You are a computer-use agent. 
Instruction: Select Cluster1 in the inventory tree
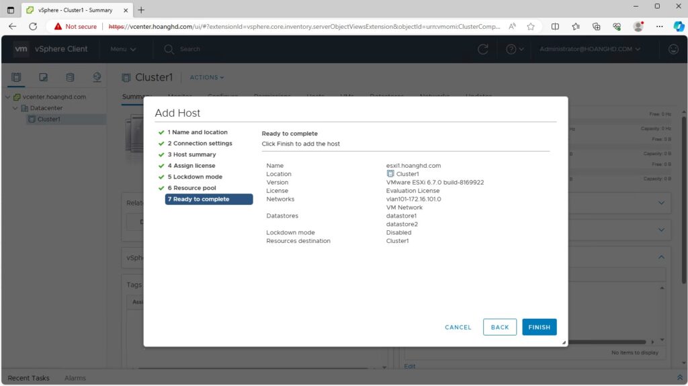click(x=48, y=119)
